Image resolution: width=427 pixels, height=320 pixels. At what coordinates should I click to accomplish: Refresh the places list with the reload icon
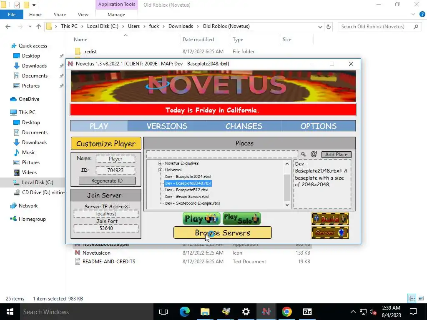pyautogui.click(x=314, y=154)
